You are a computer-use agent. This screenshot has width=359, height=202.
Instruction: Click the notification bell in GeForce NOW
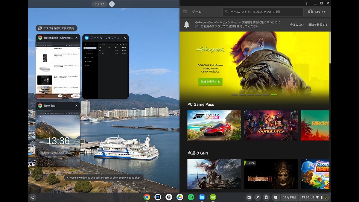tap(187, 25)
